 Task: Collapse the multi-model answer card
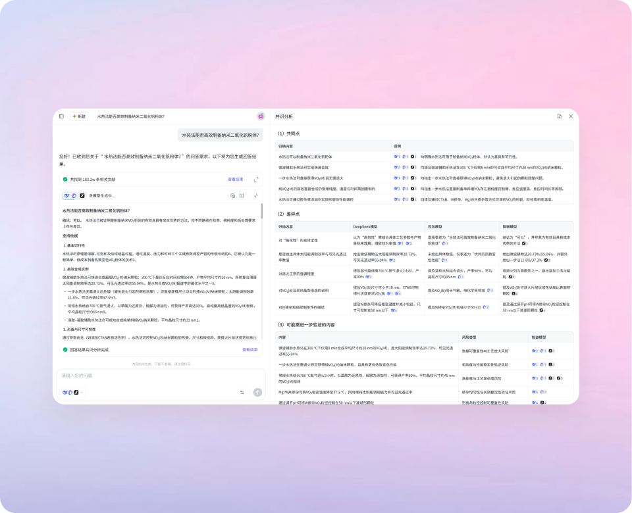[256, 196]
